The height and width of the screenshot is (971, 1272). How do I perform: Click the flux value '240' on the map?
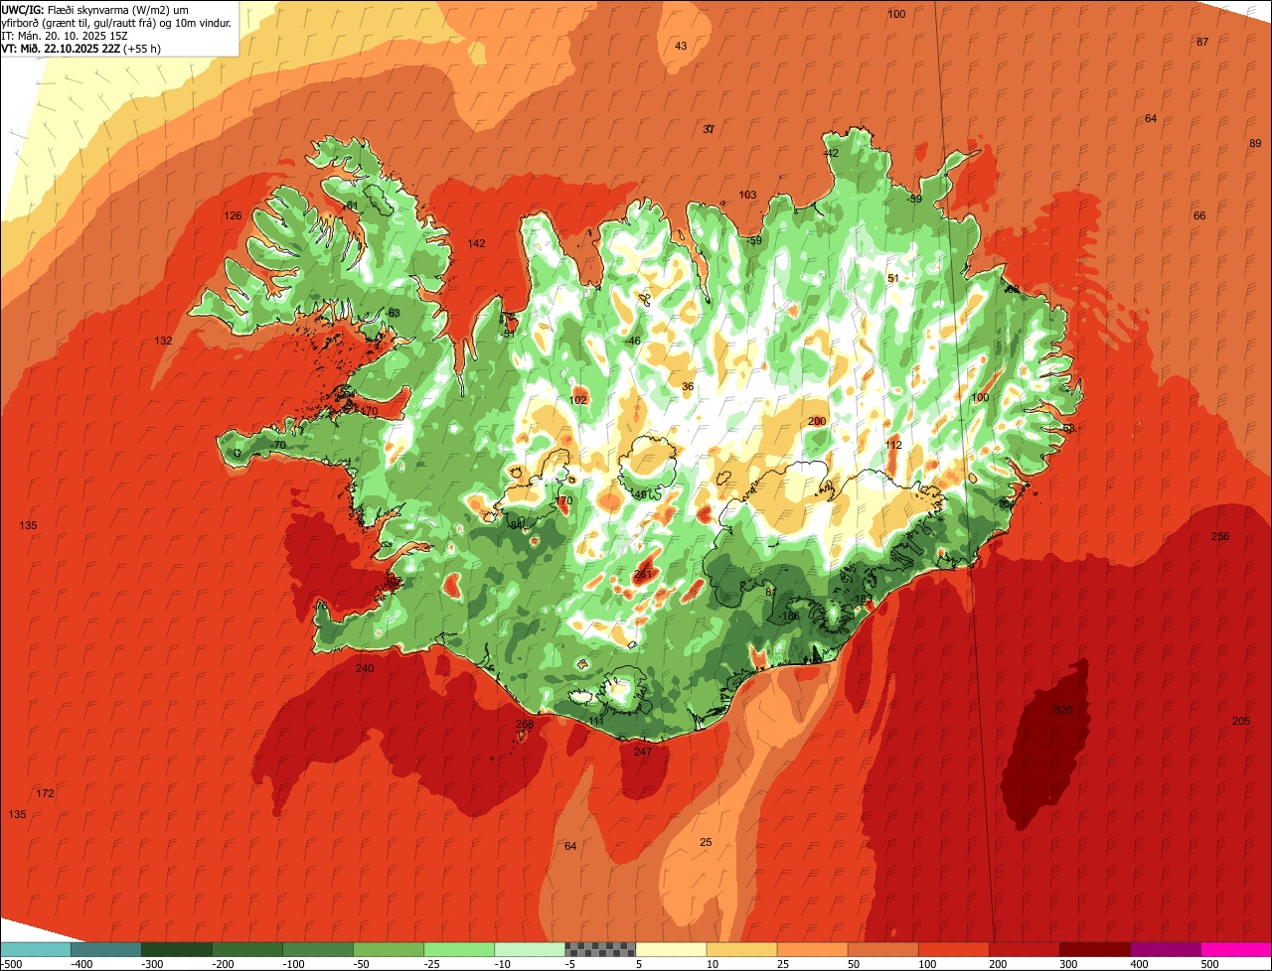click(x=365, y=669)
